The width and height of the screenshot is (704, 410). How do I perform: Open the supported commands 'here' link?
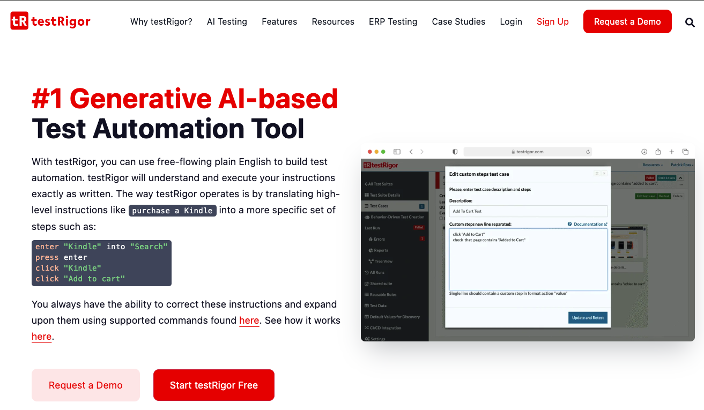pyautogui.click(x=249, y=320)
